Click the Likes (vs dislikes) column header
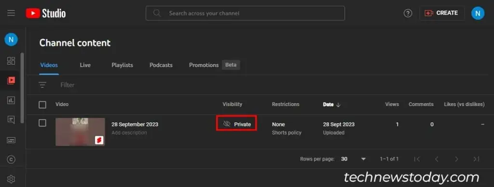Image resolution: width=494 pixels, height=187 pixels. tap(464, 104)
